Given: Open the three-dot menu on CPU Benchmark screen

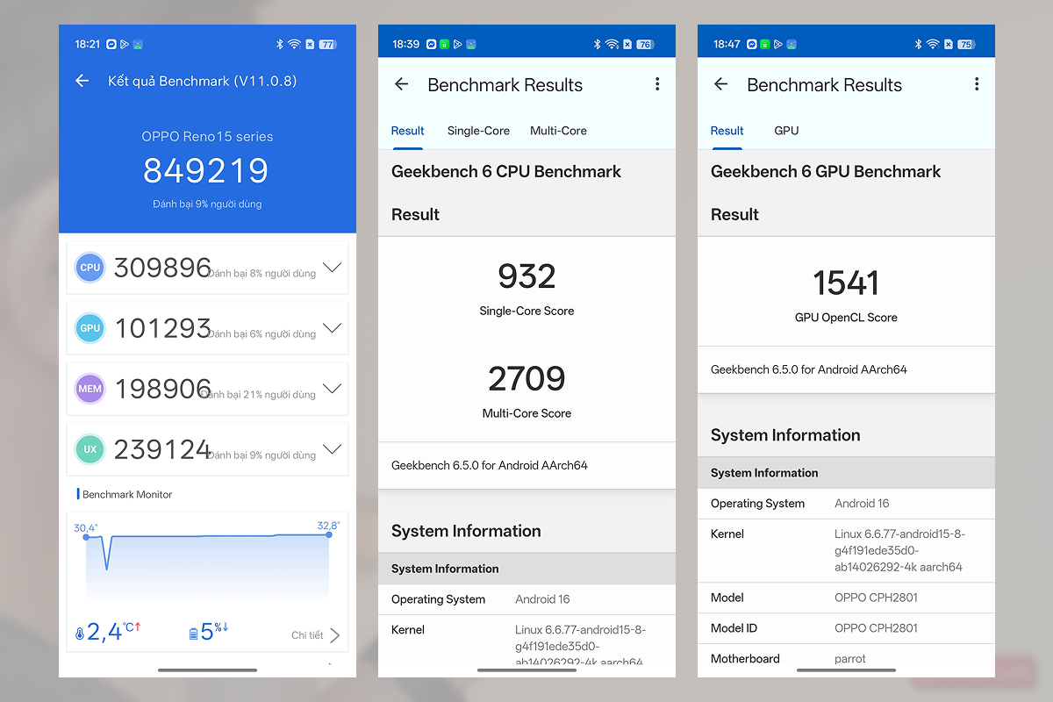Looking at the screenshot, I should click(657, 83).
